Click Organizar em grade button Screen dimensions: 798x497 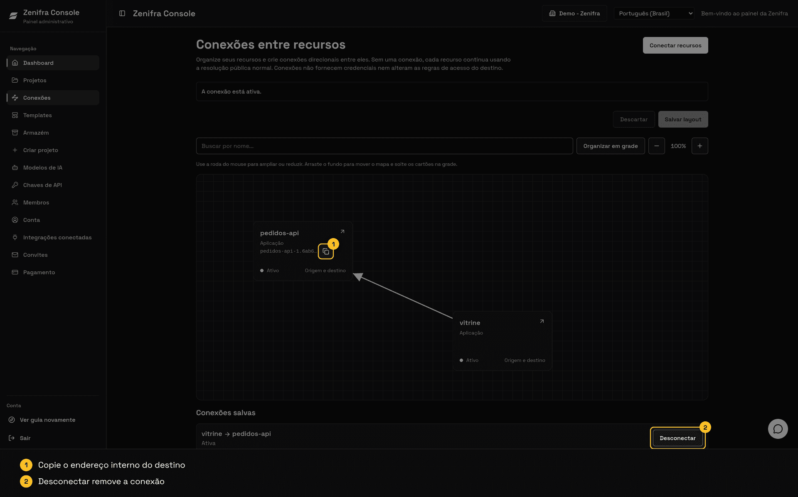611,146
